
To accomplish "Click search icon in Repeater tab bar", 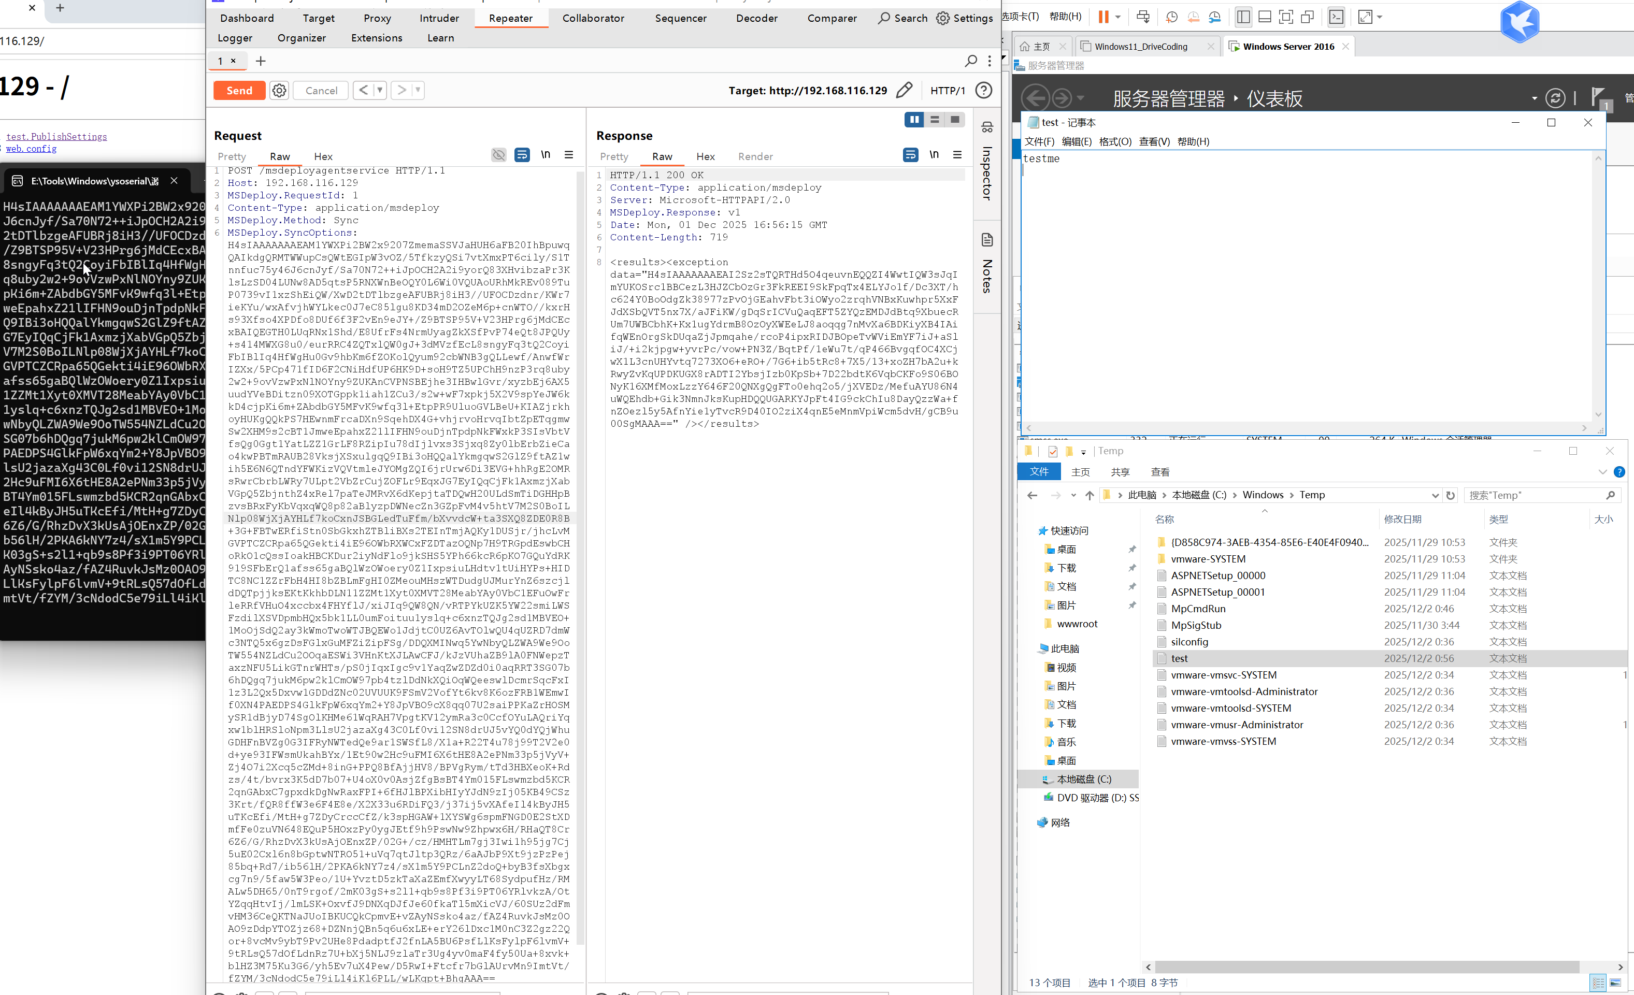I will 971,61.
